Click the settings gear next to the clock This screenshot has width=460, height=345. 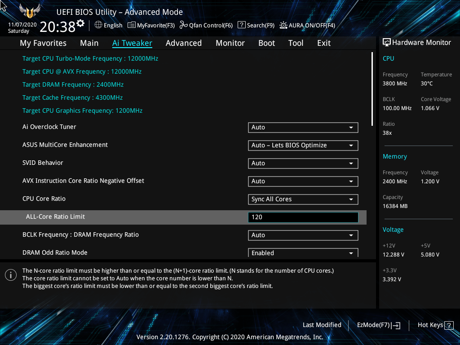pyautogui.click(x=80, y=23)
